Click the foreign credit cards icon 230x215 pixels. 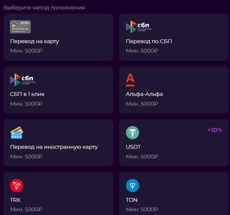(17, 133)
